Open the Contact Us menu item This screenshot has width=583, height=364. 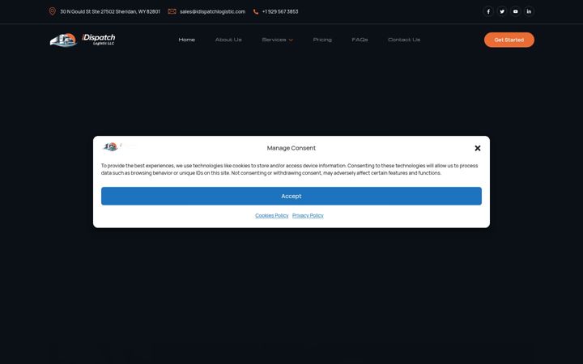pos(404,40)
